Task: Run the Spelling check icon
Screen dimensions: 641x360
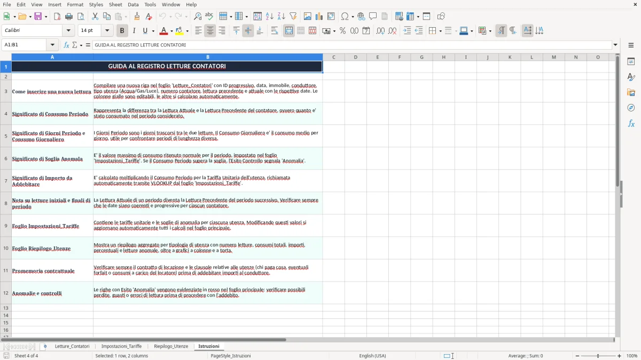Action: pos(209,17)
